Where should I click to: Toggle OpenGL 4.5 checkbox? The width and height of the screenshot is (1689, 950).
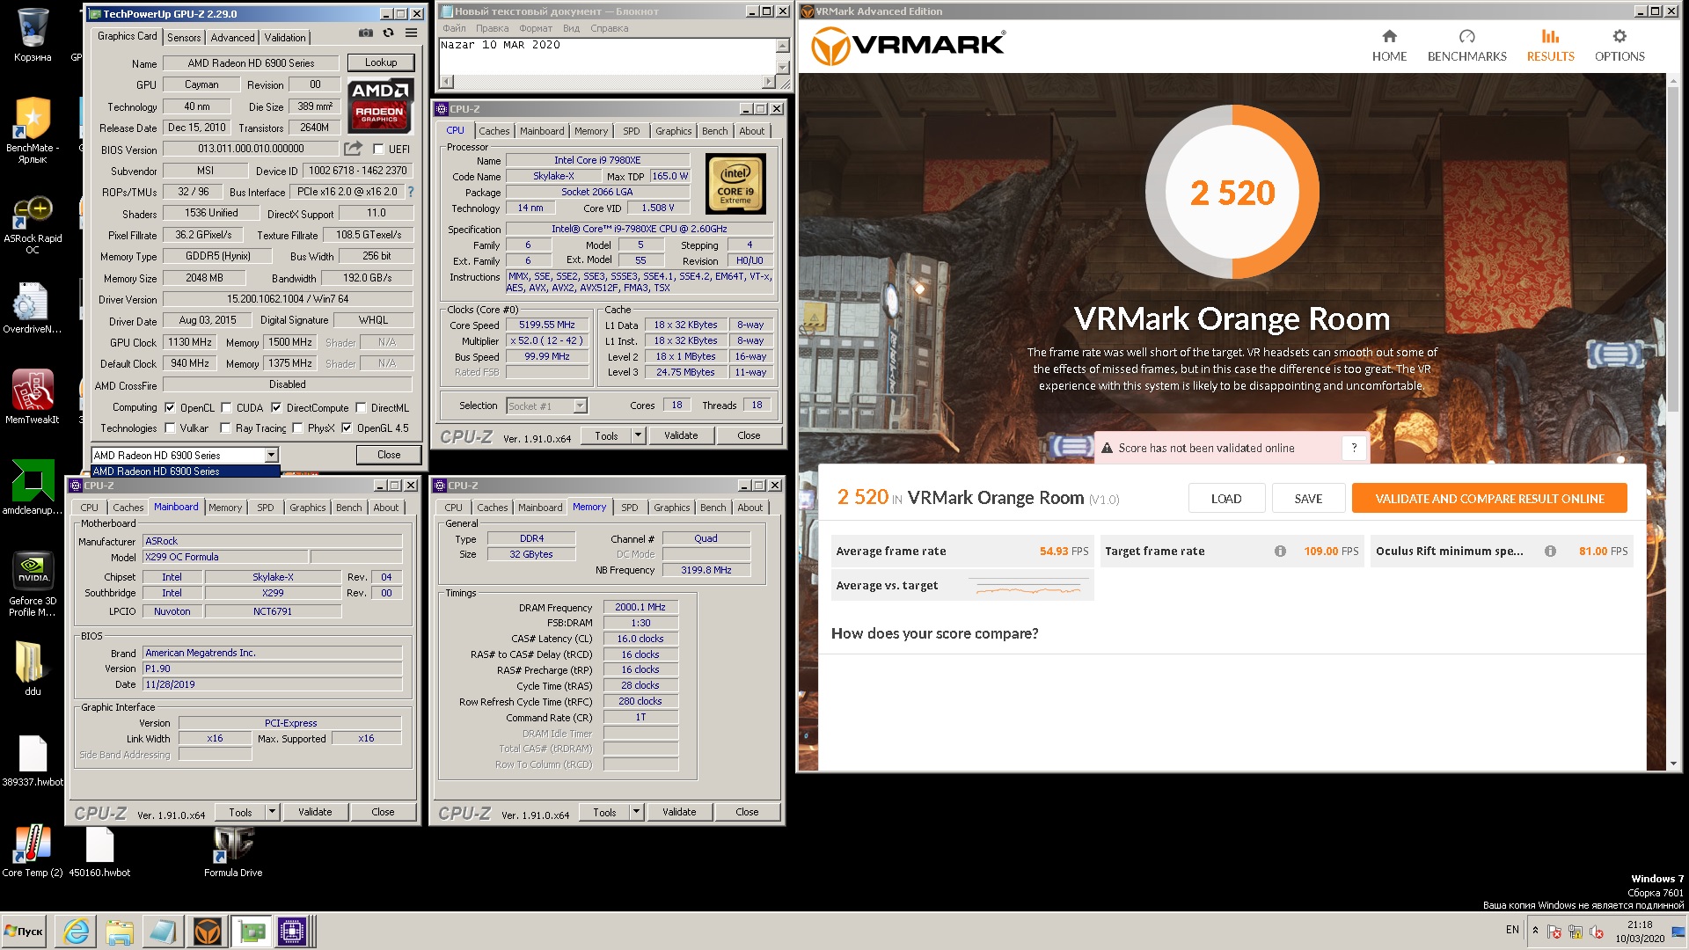click(x=347, y=427)
